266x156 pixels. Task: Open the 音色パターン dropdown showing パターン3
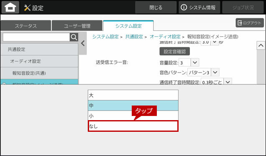click(x=203, y=73)
